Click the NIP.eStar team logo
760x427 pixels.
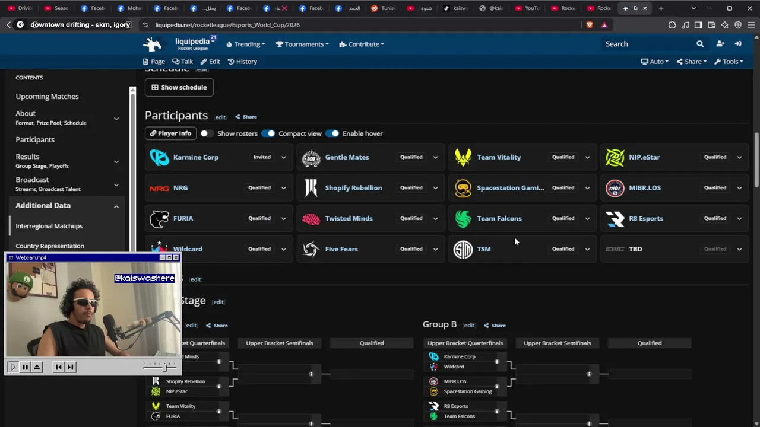point(615,157)
